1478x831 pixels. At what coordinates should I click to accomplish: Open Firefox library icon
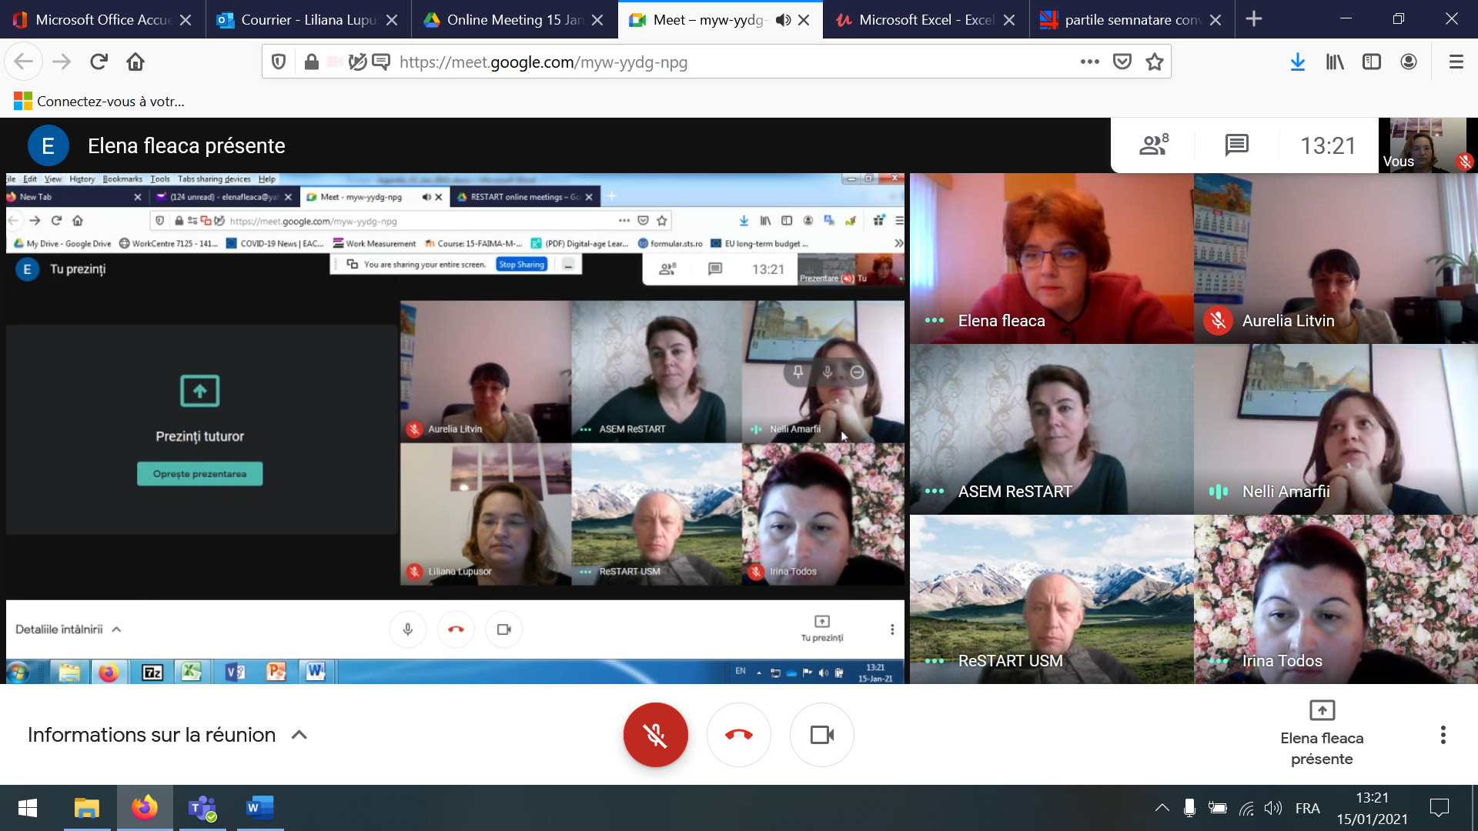[x=1334, y=62]
